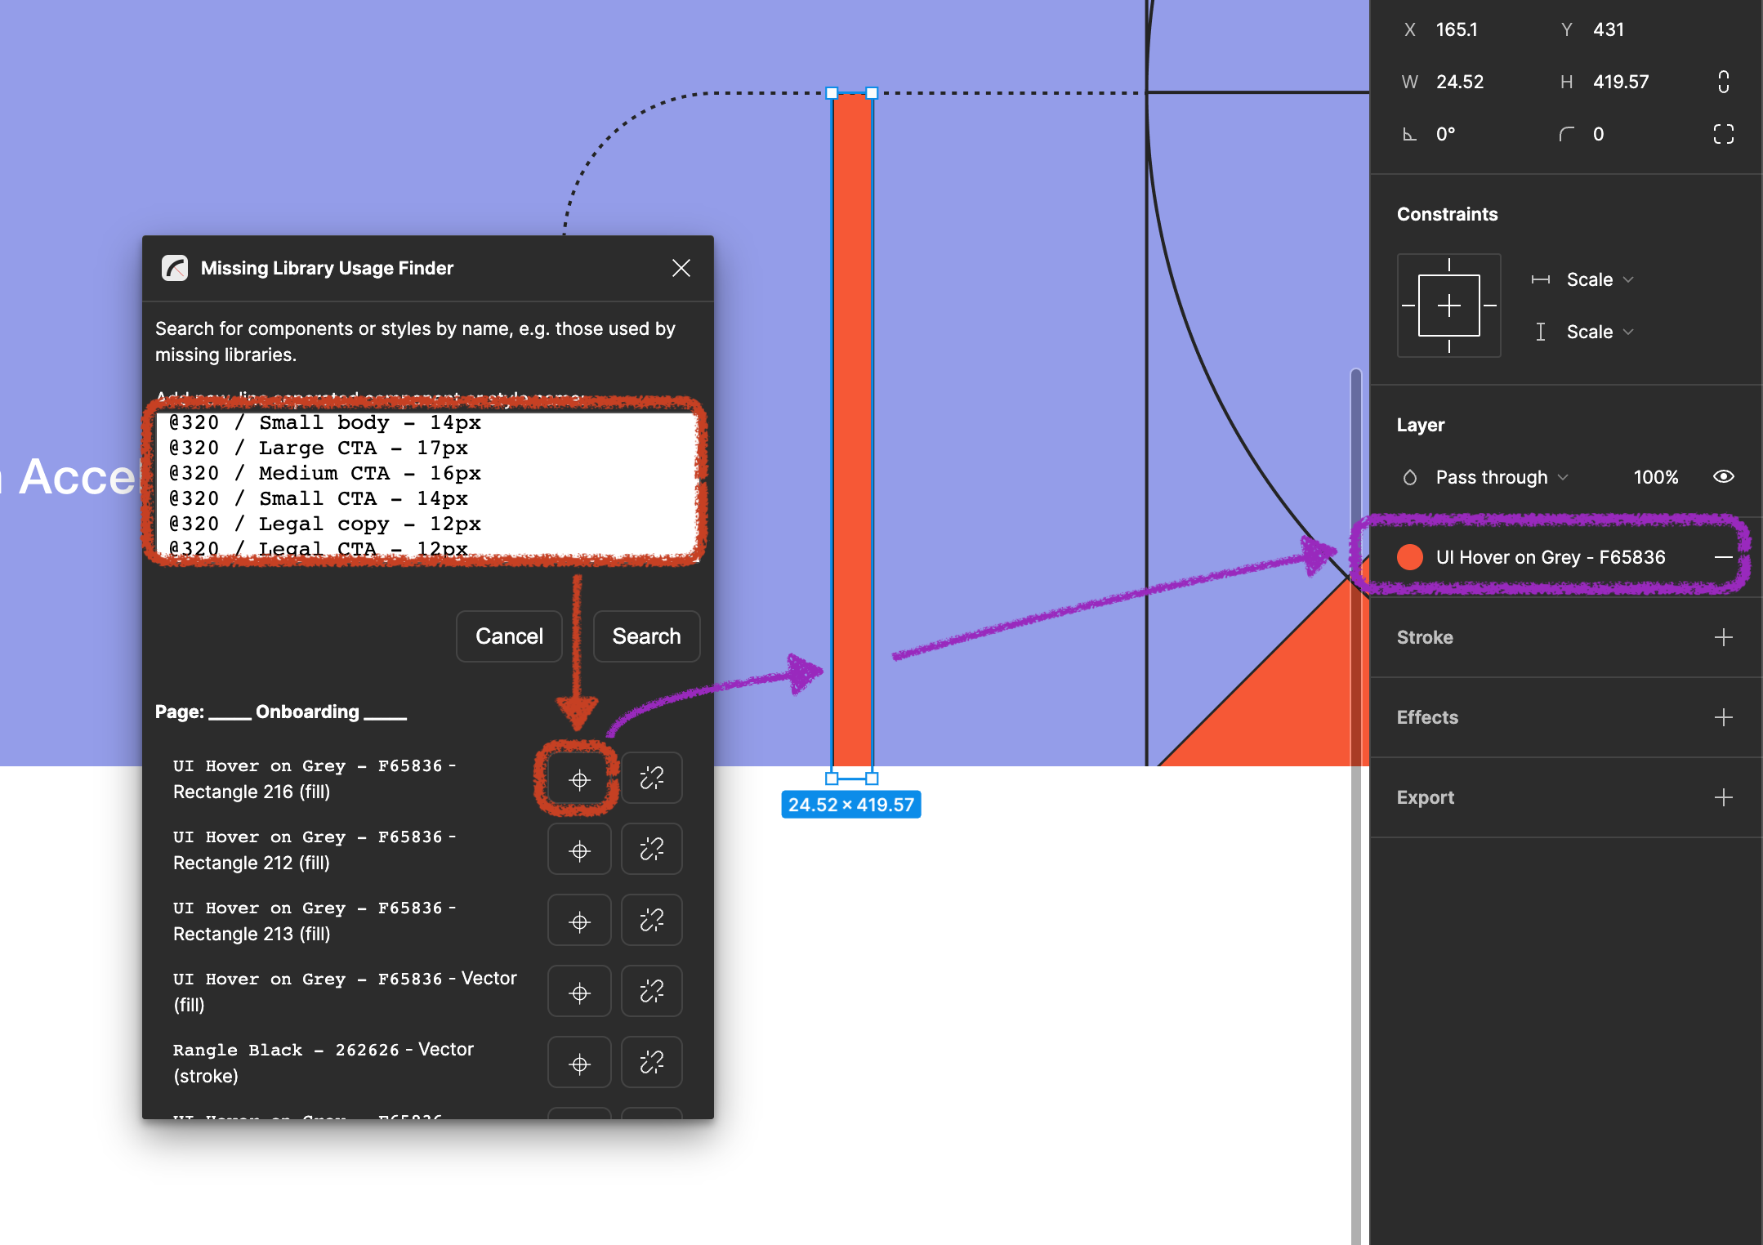
Task: Click detach style icon for Rectangle 213
Action: 651,921
